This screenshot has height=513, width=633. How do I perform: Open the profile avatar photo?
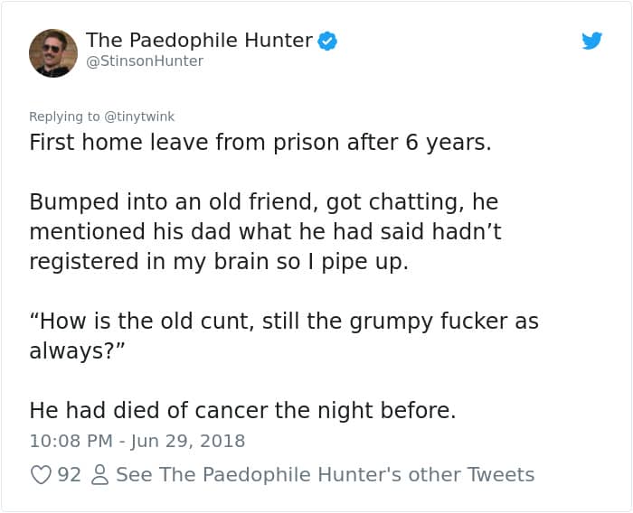[53, 52]
